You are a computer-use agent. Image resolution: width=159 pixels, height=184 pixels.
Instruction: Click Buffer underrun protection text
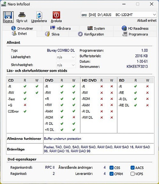[x=63, y=139]
